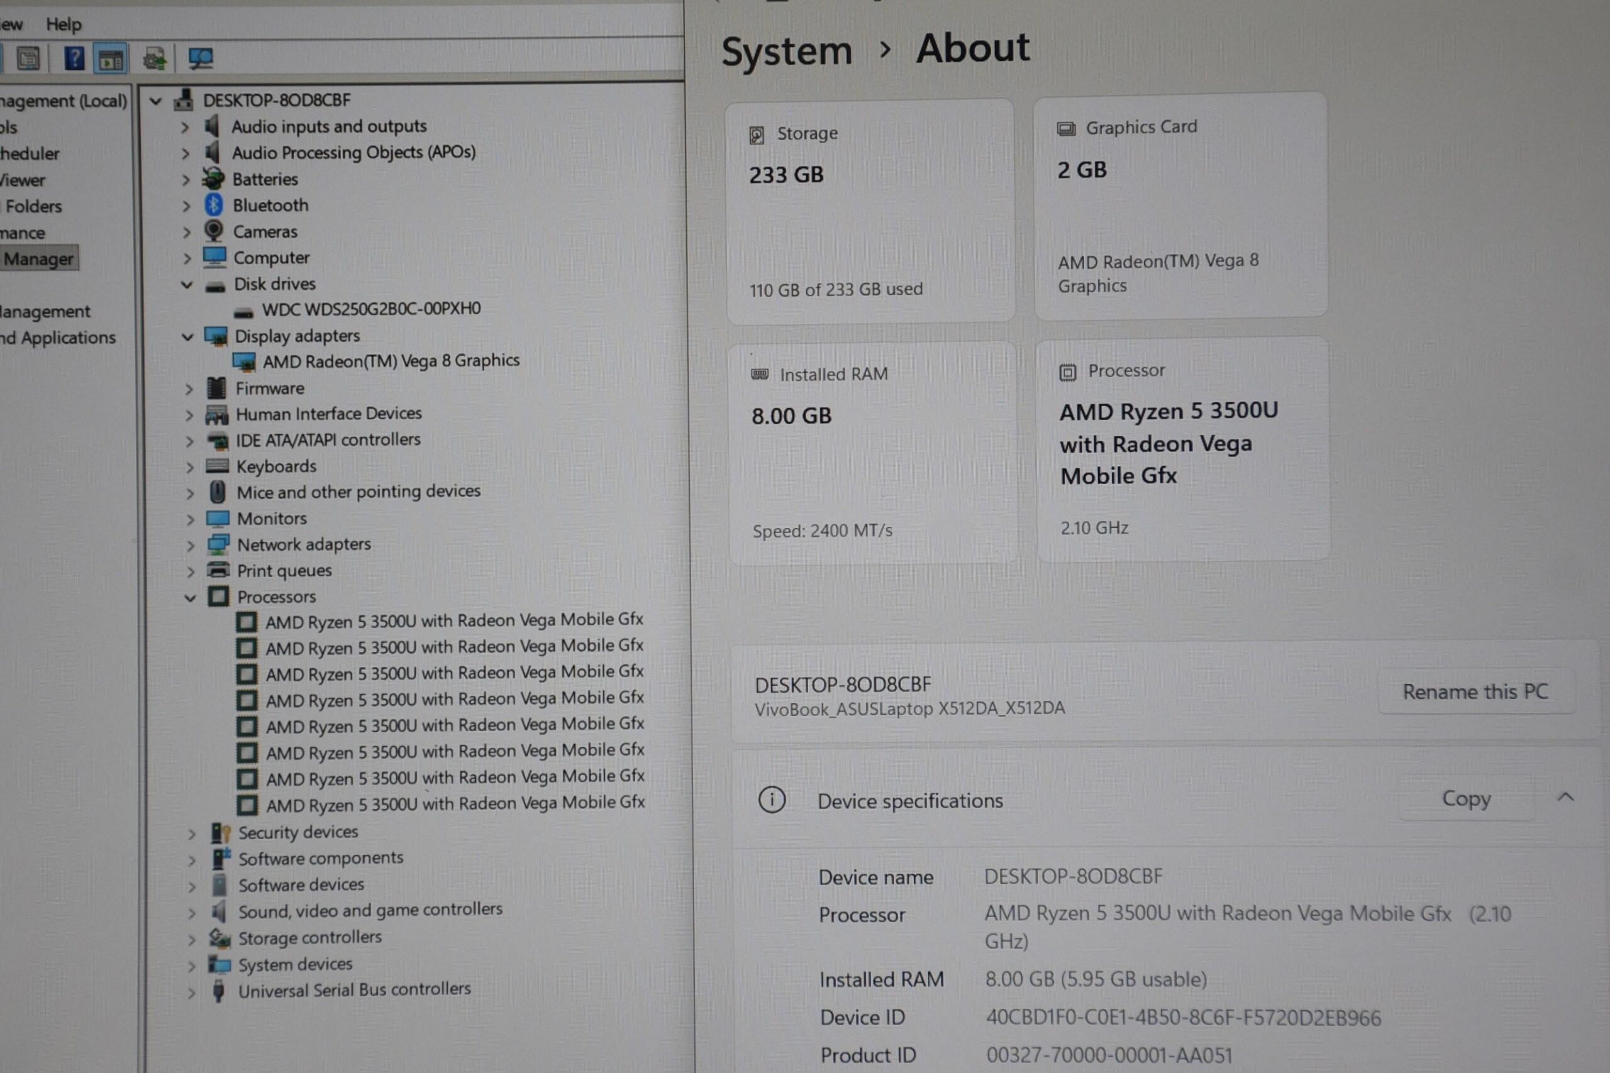1610x1073 pixels.
Task: Click the Bluetooth category icon
Action: point(214,205)
